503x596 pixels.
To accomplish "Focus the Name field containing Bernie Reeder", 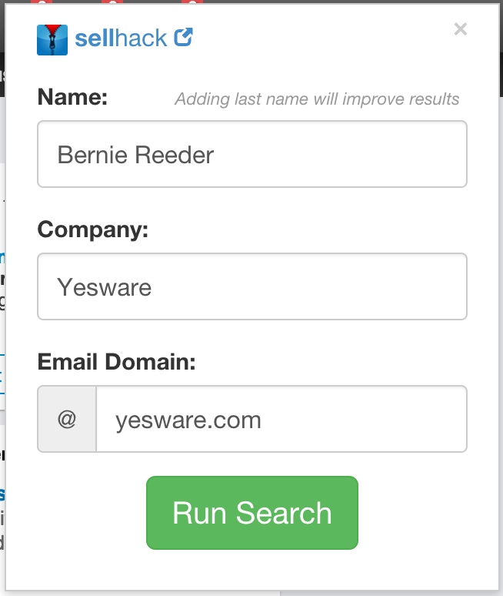I will point(252,155).
